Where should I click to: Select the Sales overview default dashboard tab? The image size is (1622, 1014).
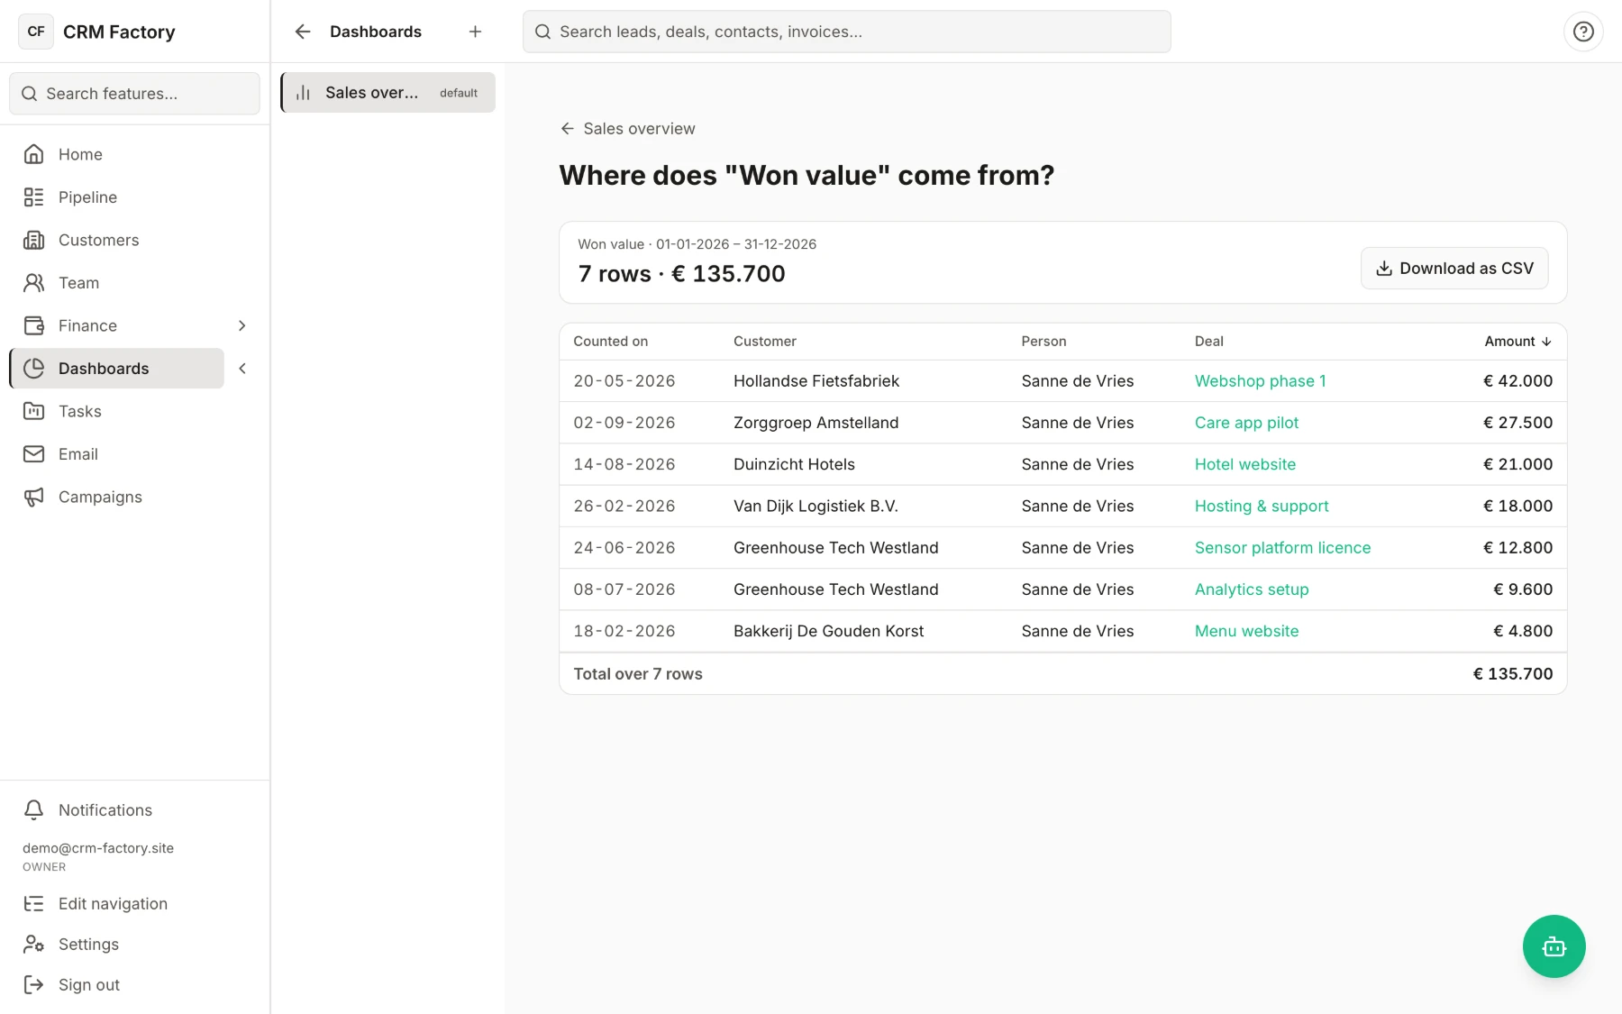[x=388, y=93]
